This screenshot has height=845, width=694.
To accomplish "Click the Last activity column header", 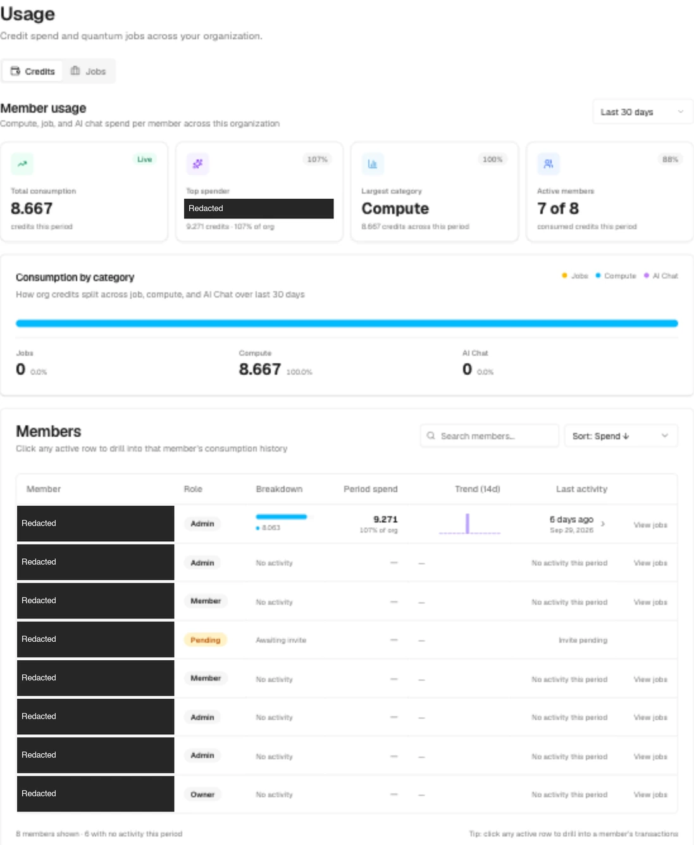I will coord(581,489).
